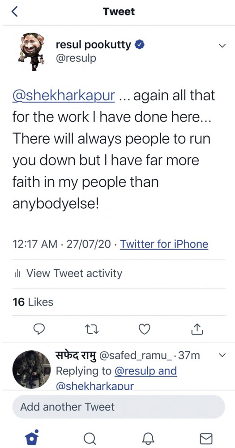Open the Notifications bell icon
The height and width of the screenshot is (448, 235).
(x=148, y=438)
